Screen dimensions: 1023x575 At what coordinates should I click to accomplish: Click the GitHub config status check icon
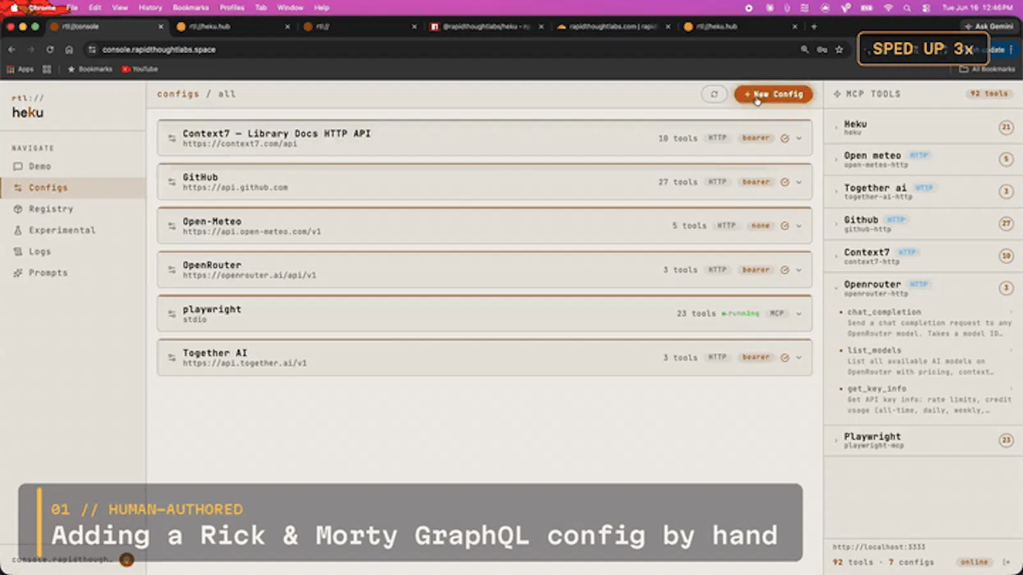pos(785,182)
